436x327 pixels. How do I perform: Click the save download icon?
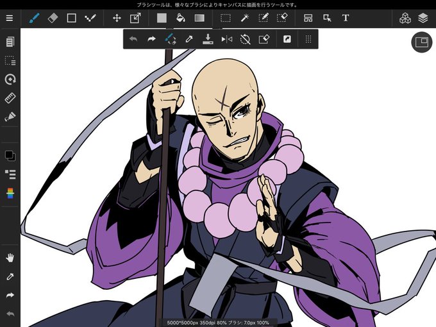coord(208,39)
